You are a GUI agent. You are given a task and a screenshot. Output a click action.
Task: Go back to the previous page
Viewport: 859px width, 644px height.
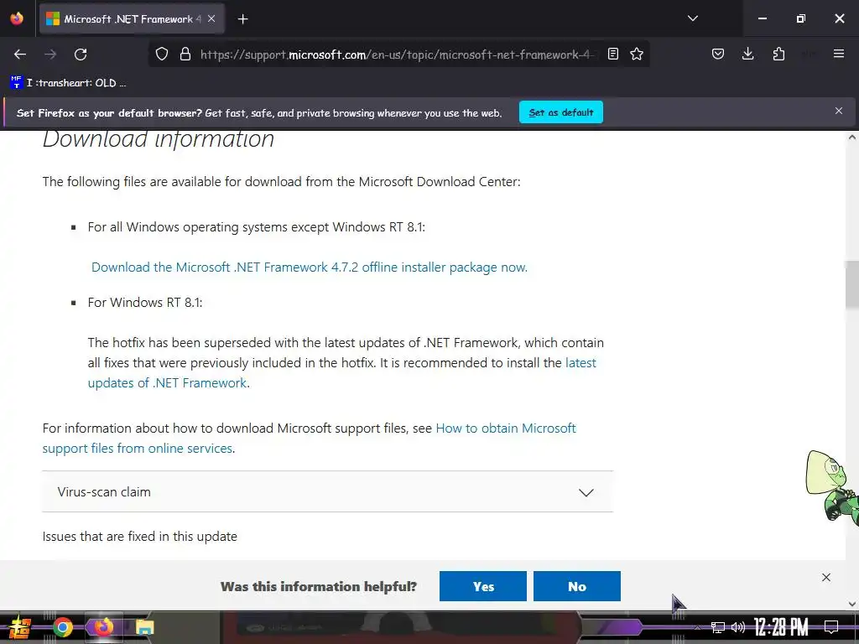click(x=20, y=55)
